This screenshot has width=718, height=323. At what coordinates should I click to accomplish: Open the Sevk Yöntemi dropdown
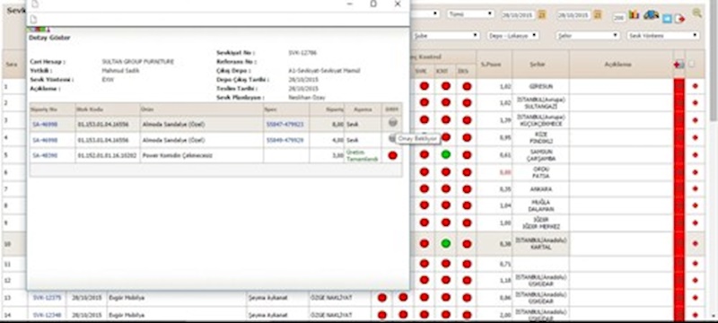pyautogui.click(x=663, y=35)
